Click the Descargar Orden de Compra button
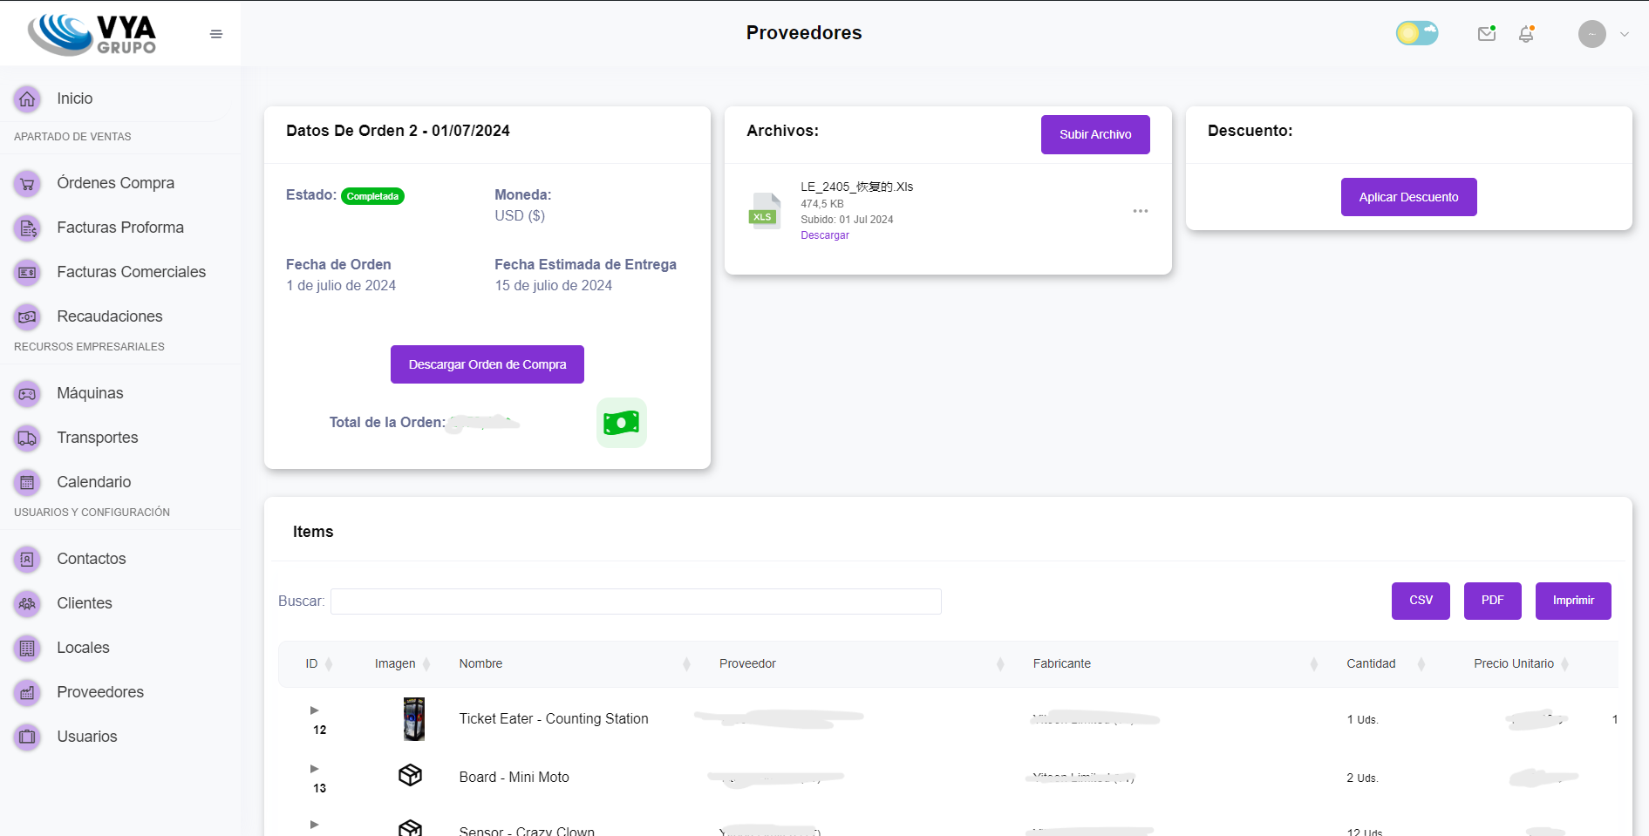 point(487,364)
